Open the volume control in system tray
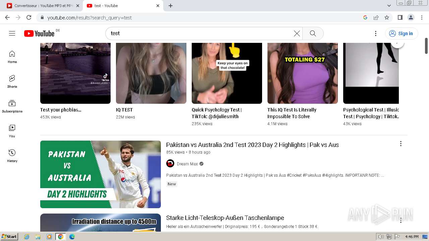This screenshot has height=241, width=429. (381, 237)
